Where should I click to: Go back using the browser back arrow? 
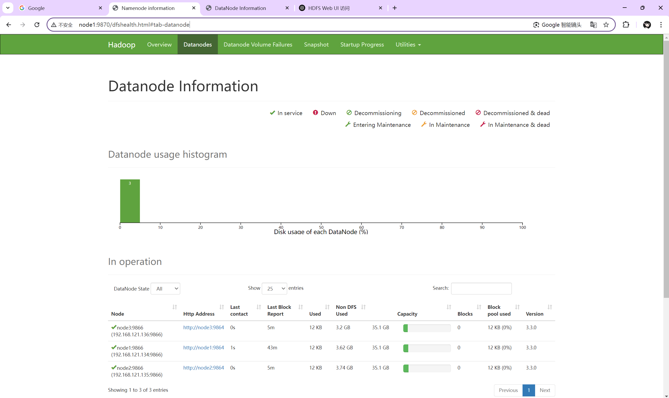9,25
